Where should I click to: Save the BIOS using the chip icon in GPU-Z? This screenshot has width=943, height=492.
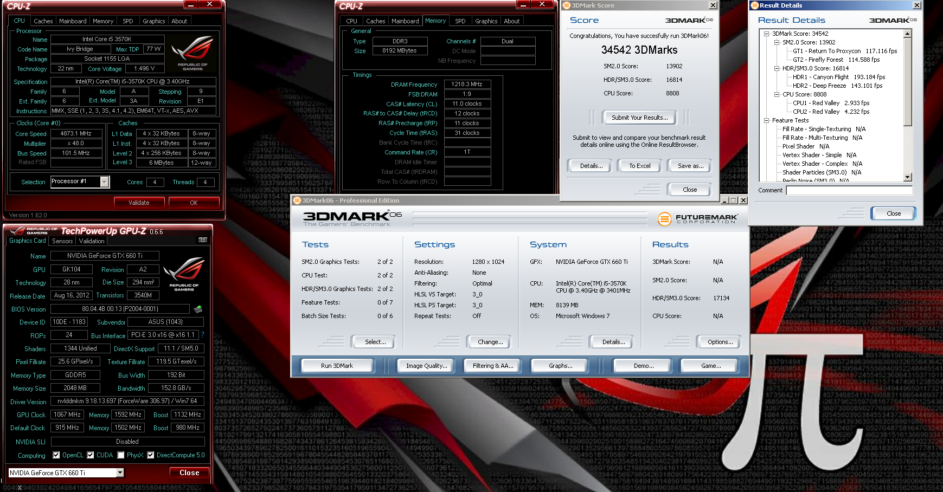(x=198, y=309)
